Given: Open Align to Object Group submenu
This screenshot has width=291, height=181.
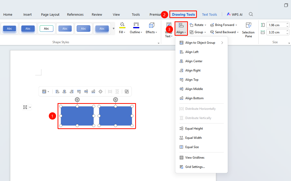Looking at the screenshot, I should (x=201, y=43).
